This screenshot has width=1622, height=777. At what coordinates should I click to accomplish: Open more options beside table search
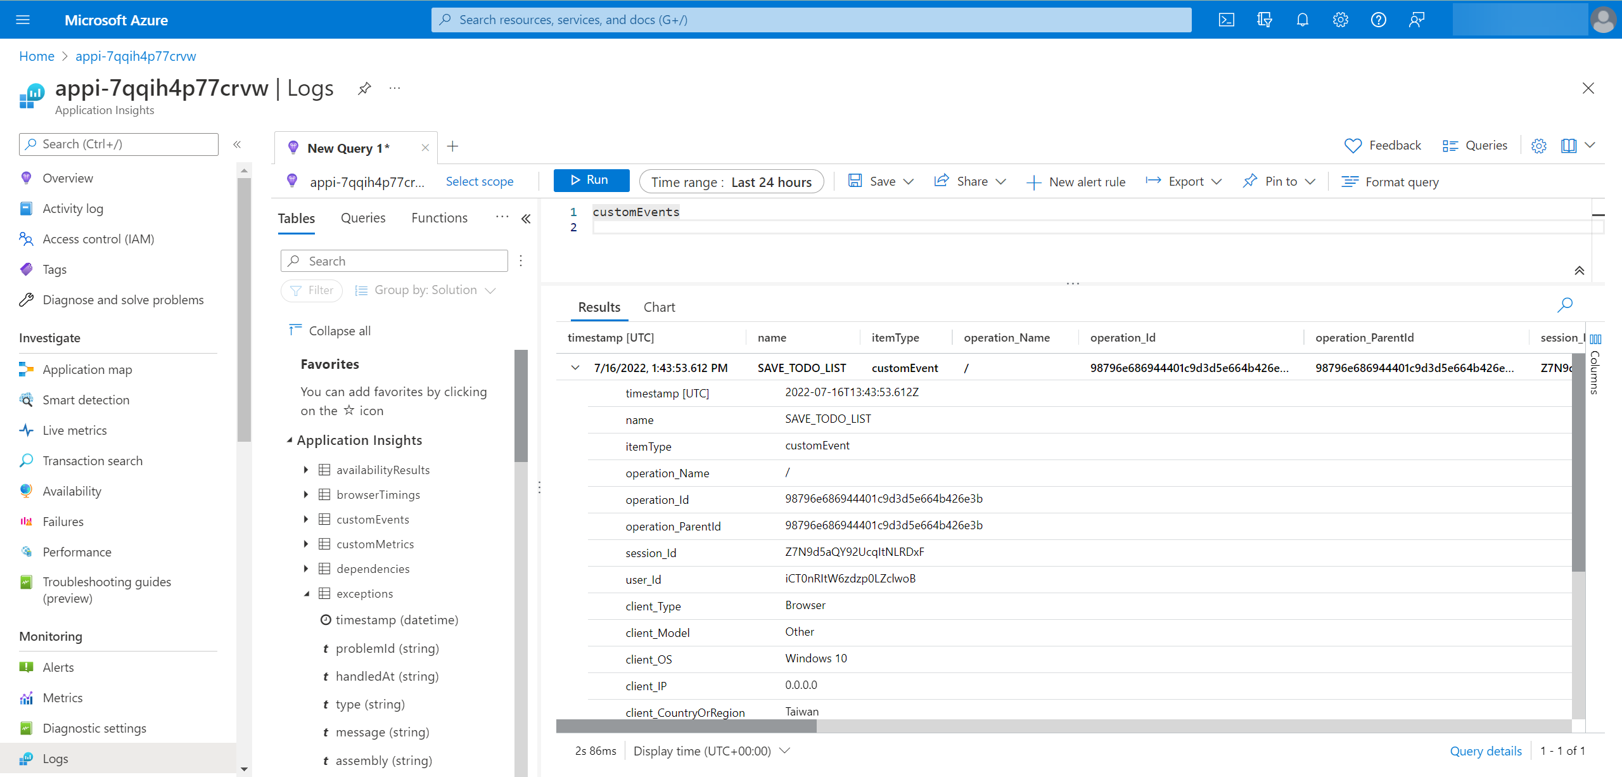point(521,260)
